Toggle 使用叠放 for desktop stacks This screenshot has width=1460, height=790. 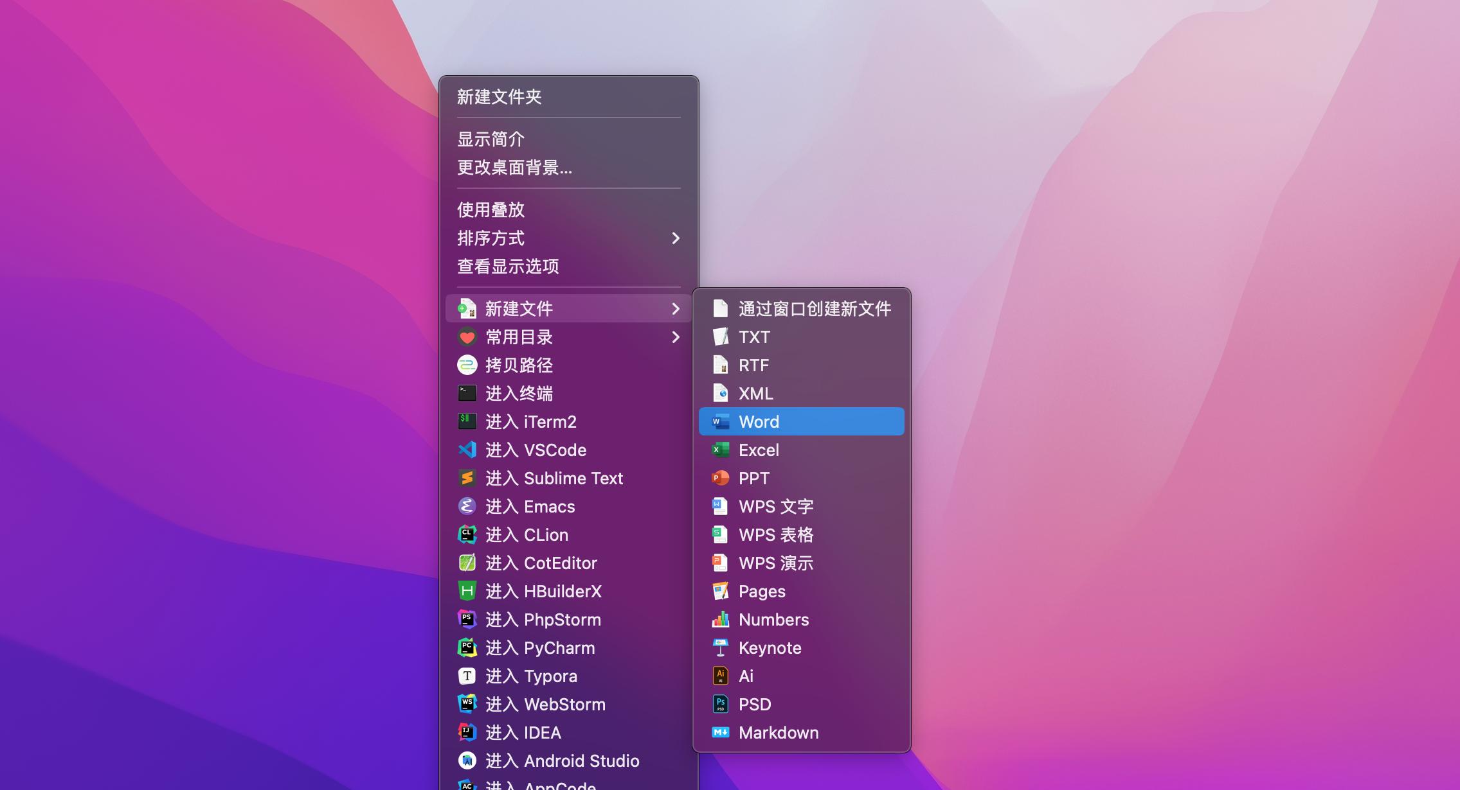(489, 209)
